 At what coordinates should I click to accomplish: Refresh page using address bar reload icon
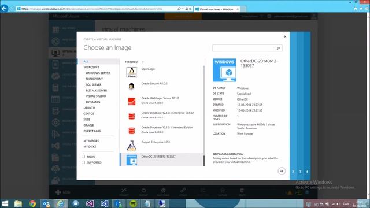[x=190, y=9]
